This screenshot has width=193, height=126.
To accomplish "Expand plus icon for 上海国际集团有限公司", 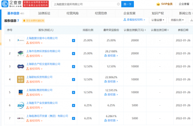I will pos(74,92).
